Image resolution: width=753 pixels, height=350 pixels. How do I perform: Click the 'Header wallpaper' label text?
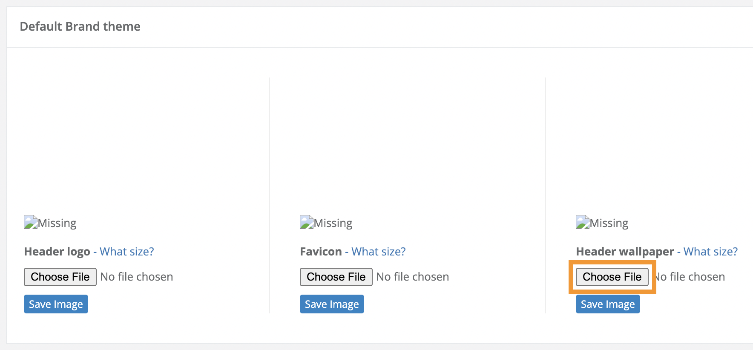click(x=623, y=251)
